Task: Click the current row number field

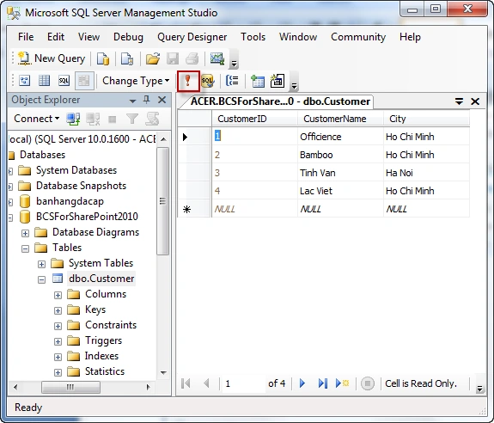Action: (243, 383)
